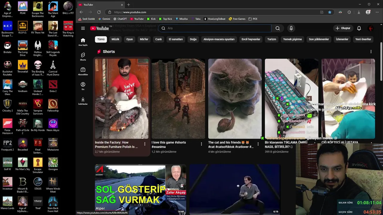Open options for Inside the Factory short
This screenshot has height=215, width=383.
pyautogui.click(x=145, y=144)
